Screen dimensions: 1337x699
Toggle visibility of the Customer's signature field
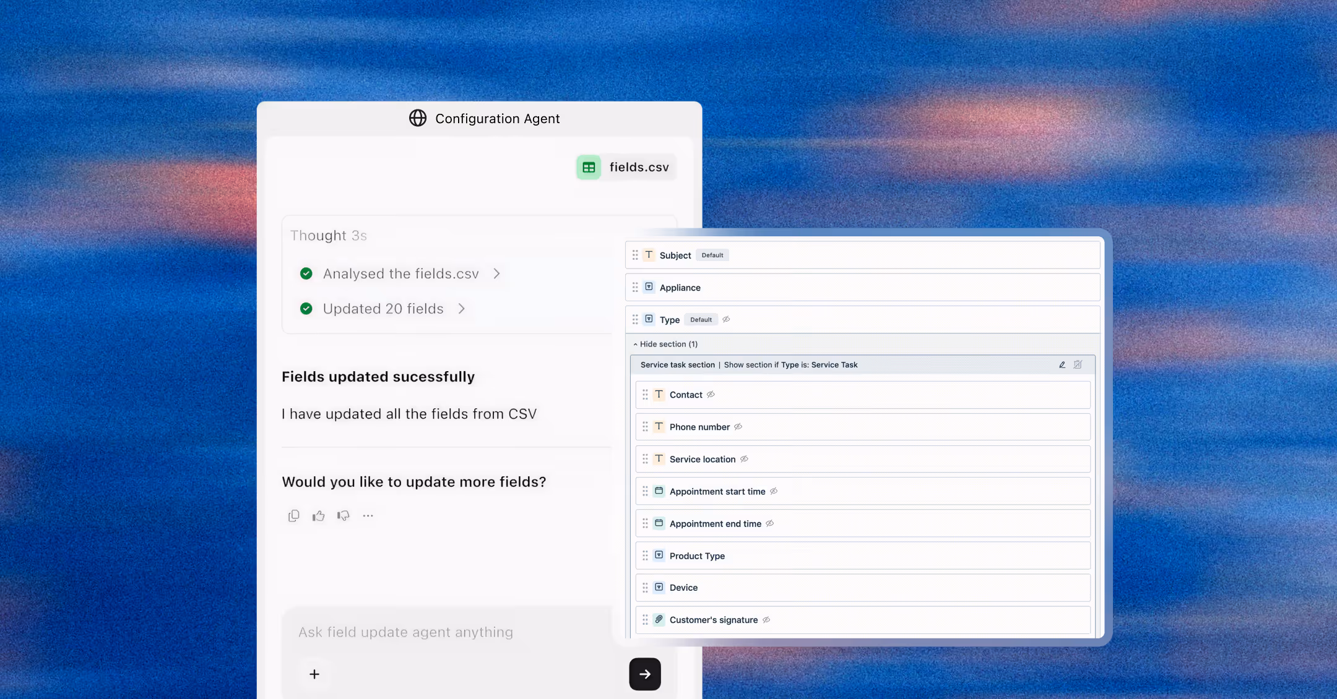[x=766, y=620]
